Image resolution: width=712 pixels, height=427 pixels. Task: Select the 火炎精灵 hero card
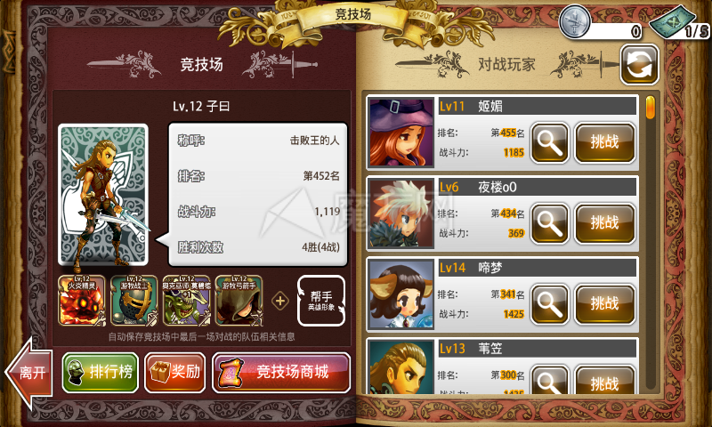coord(82,301)
